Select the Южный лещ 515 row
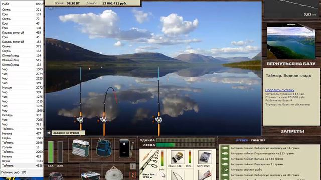 click(22, 60)
